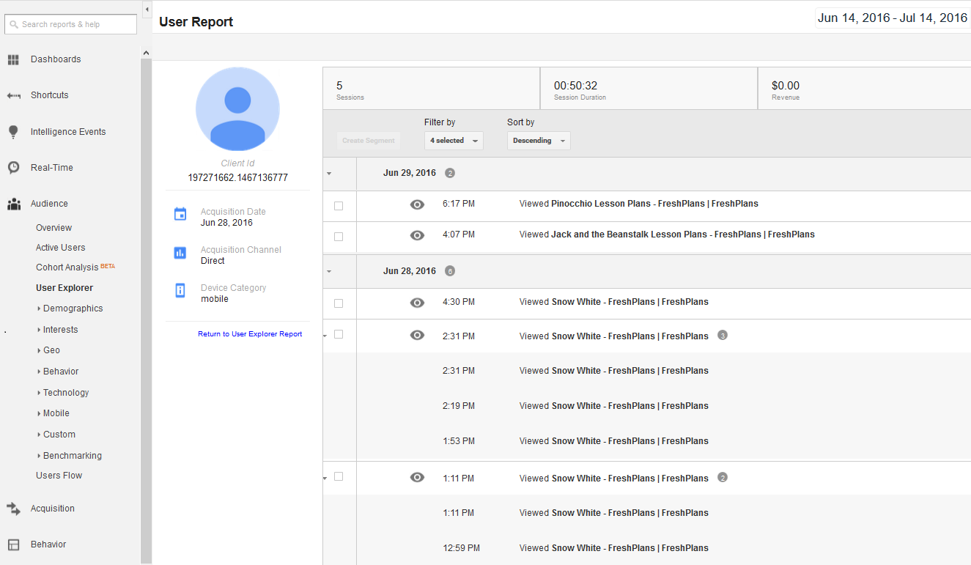Click the hit count badge on 1:11 PM session

point(723,478)
